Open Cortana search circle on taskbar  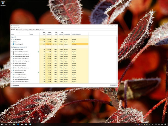point(6,124)
